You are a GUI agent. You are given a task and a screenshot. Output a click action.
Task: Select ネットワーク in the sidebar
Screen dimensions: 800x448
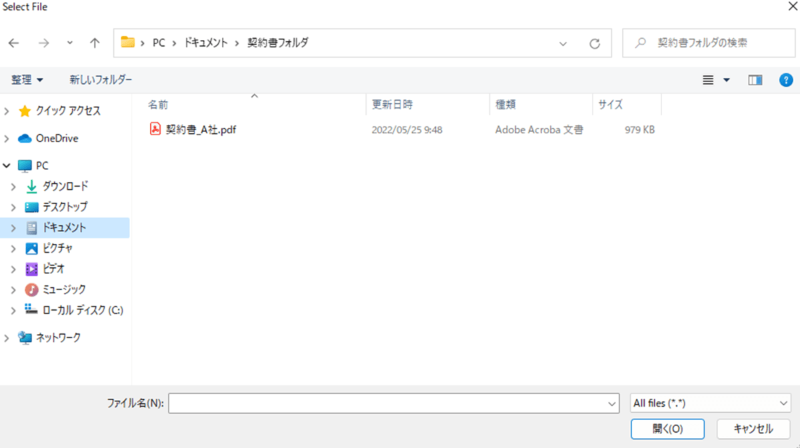click(58, 337)
